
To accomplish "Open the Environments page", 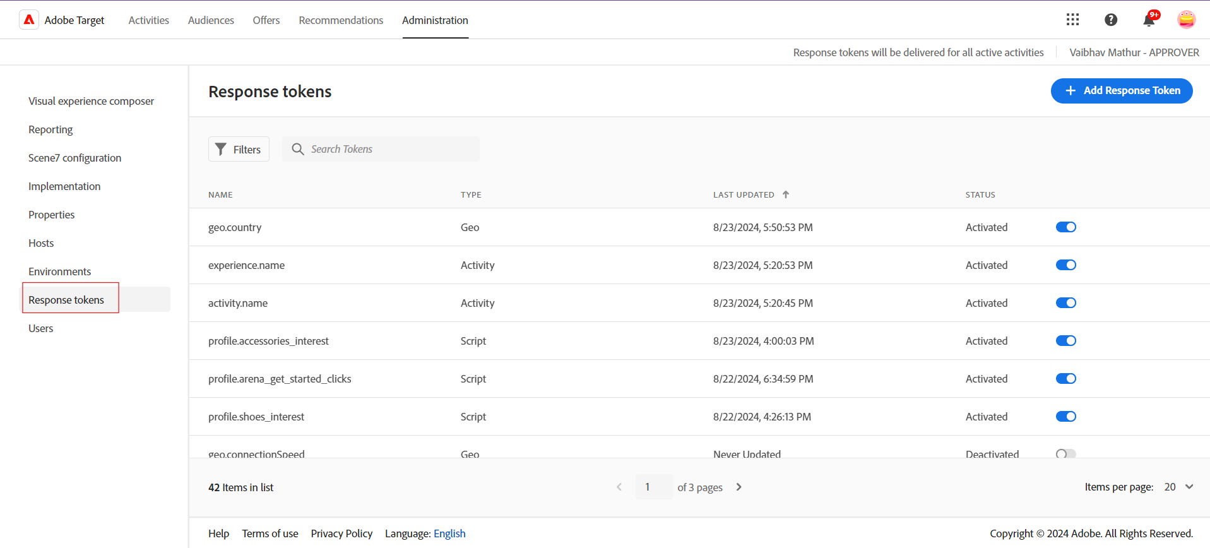I will pyautogui.click(x=59, y=271).
